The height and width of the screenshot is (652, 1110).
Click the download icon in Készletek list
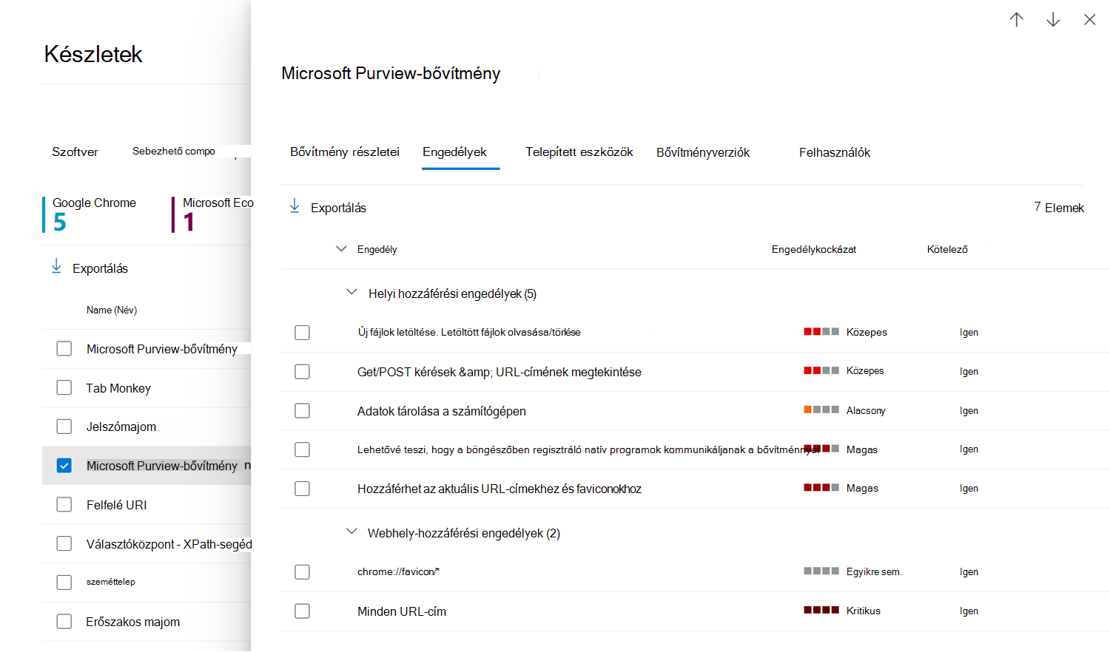[x=56, y=267]
